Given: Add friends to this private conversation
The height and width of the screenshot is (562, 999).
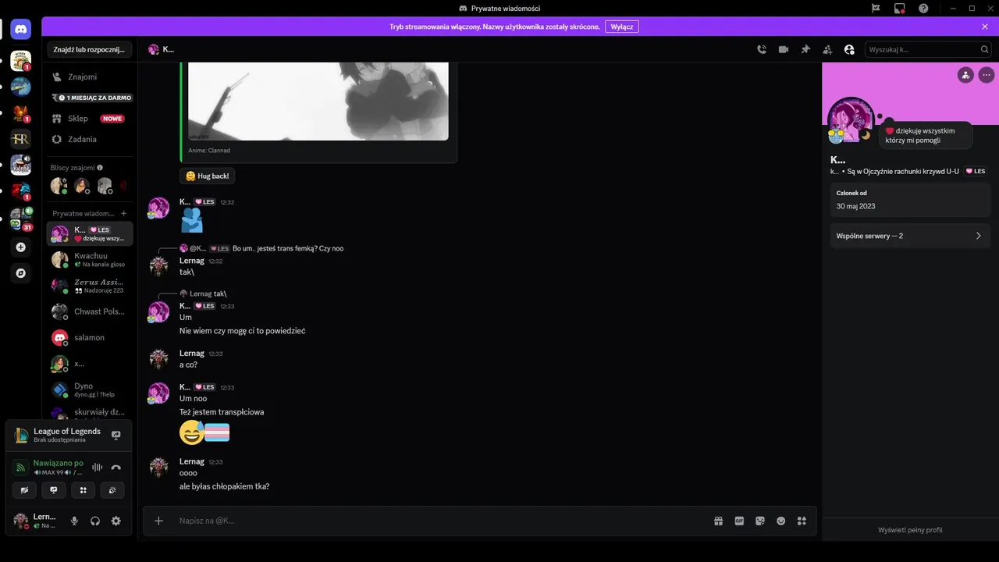Looking at the screenshot, I should [827, 49].
